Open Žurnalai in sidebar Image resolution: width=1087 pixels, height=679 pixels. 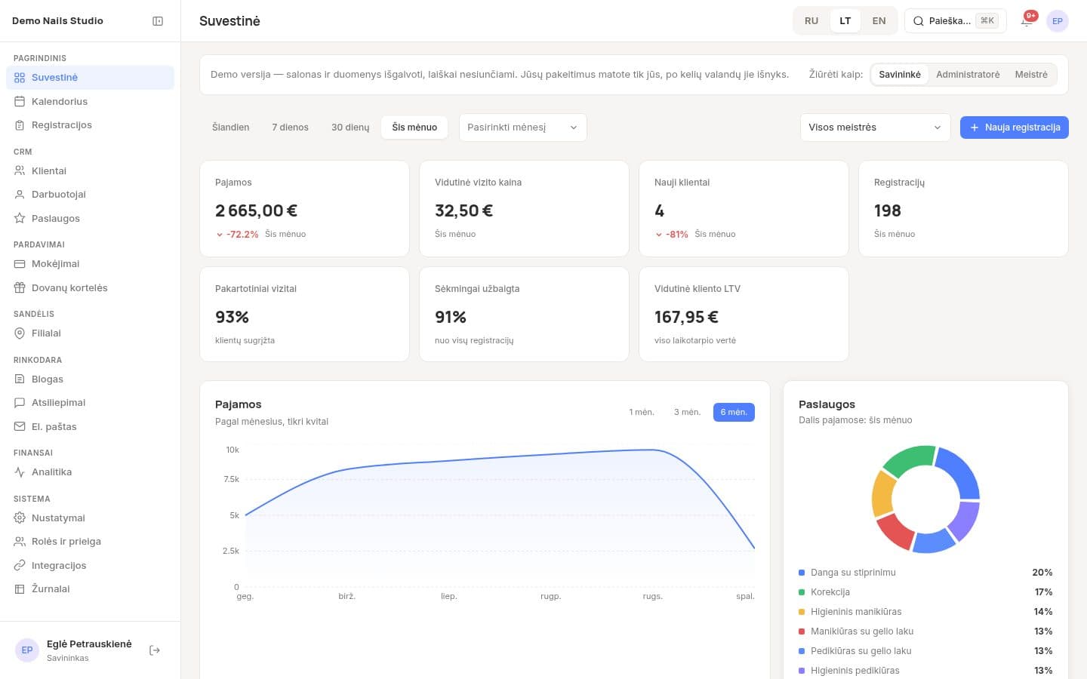pos(90,589)
